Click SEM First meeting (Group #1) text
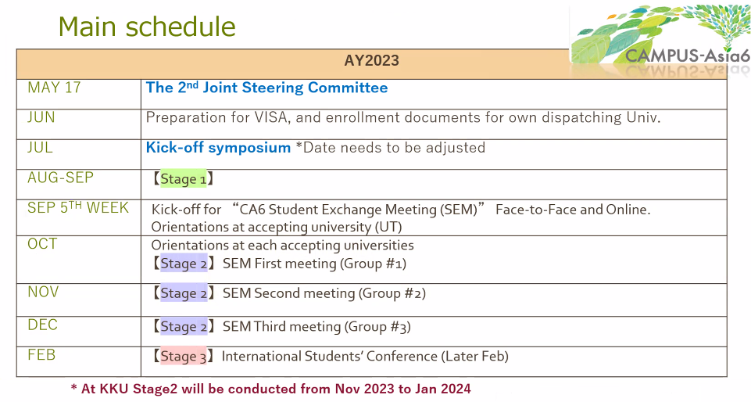This screenshot has height=402, width=751. (314, 264)
